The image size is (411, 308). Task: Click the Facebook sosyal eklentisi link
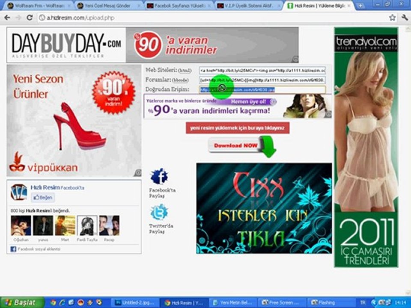pos(39,249)
